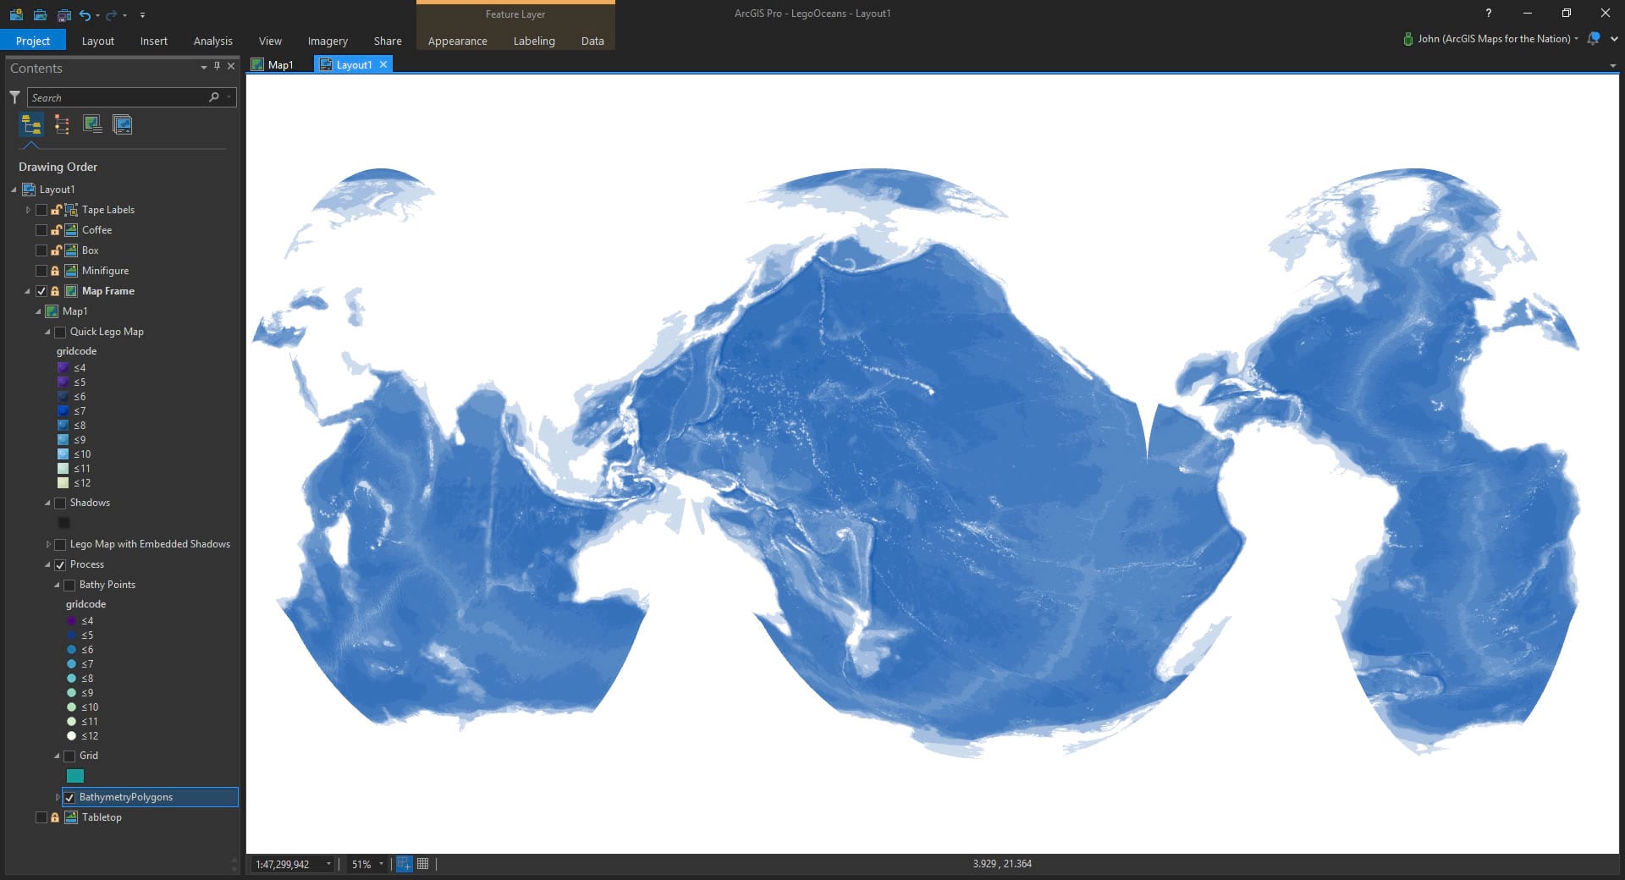Open the Imagery ribbon tab

[x=328, y=41]
